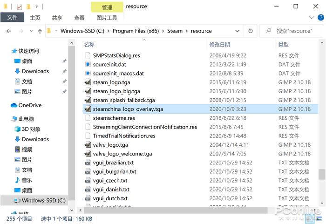Click the 音乐 music folder in sidebar
The image size is (326, 224).
tap(27, 180)
